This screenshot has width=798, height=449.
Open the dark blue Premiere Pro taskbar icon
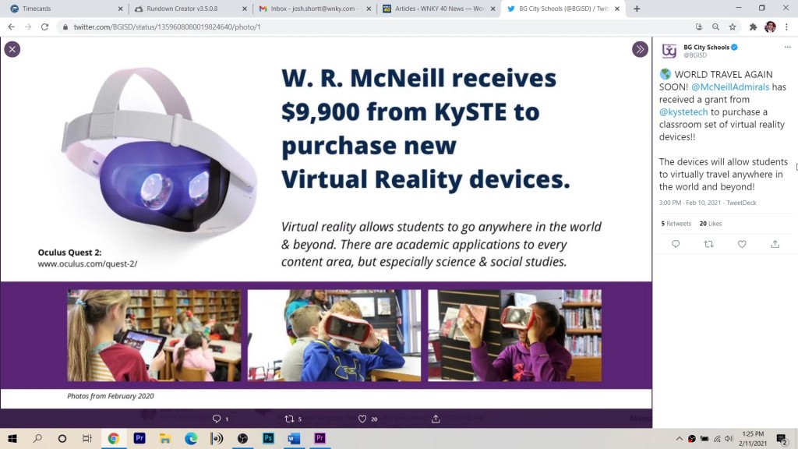[x=139, y=438]
